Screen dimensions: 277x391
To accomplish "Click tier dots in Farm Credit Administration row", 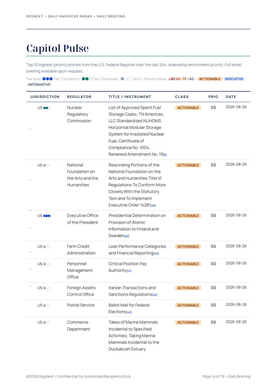I will 47,247.
